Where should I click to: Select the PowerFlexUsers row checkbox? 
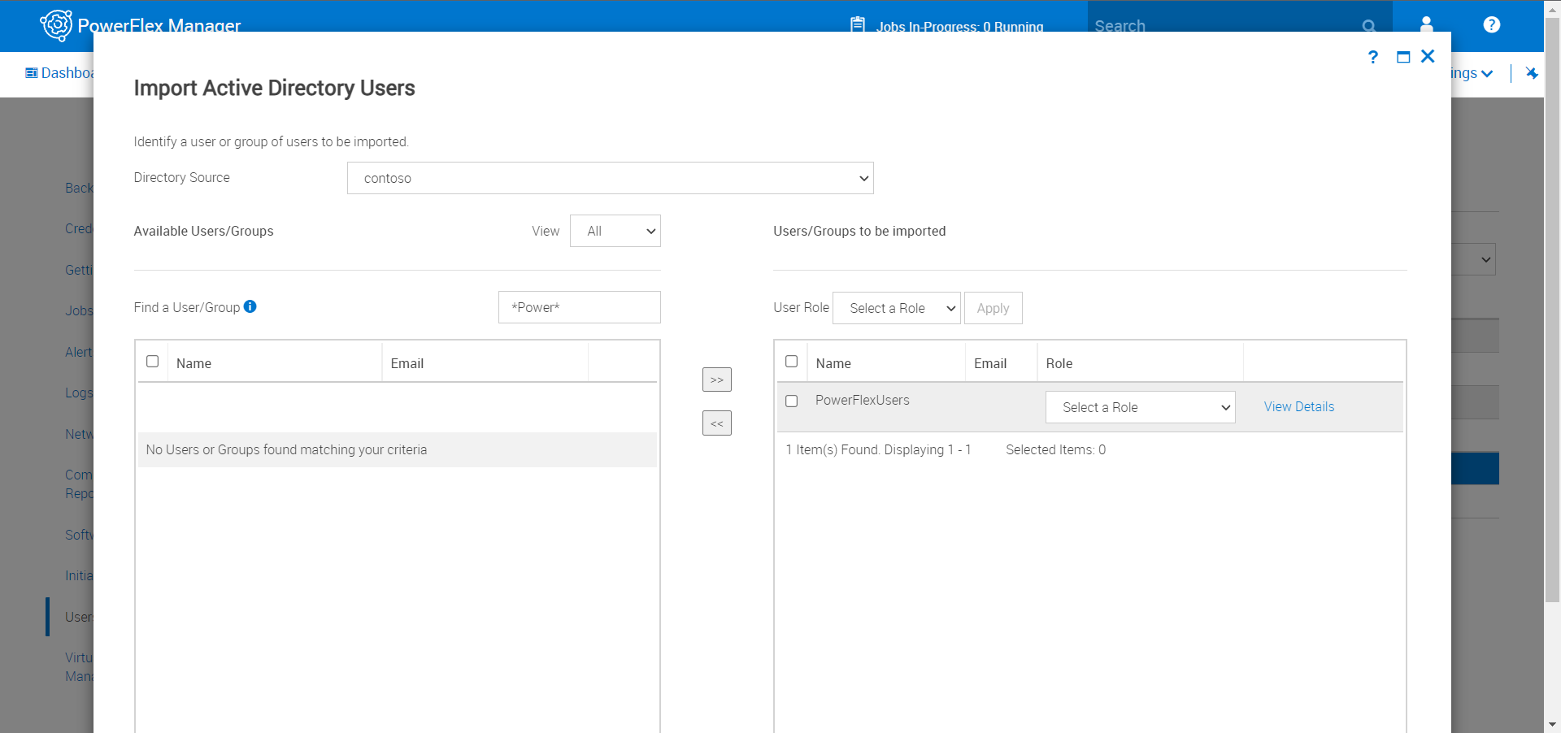coord(791,401)
